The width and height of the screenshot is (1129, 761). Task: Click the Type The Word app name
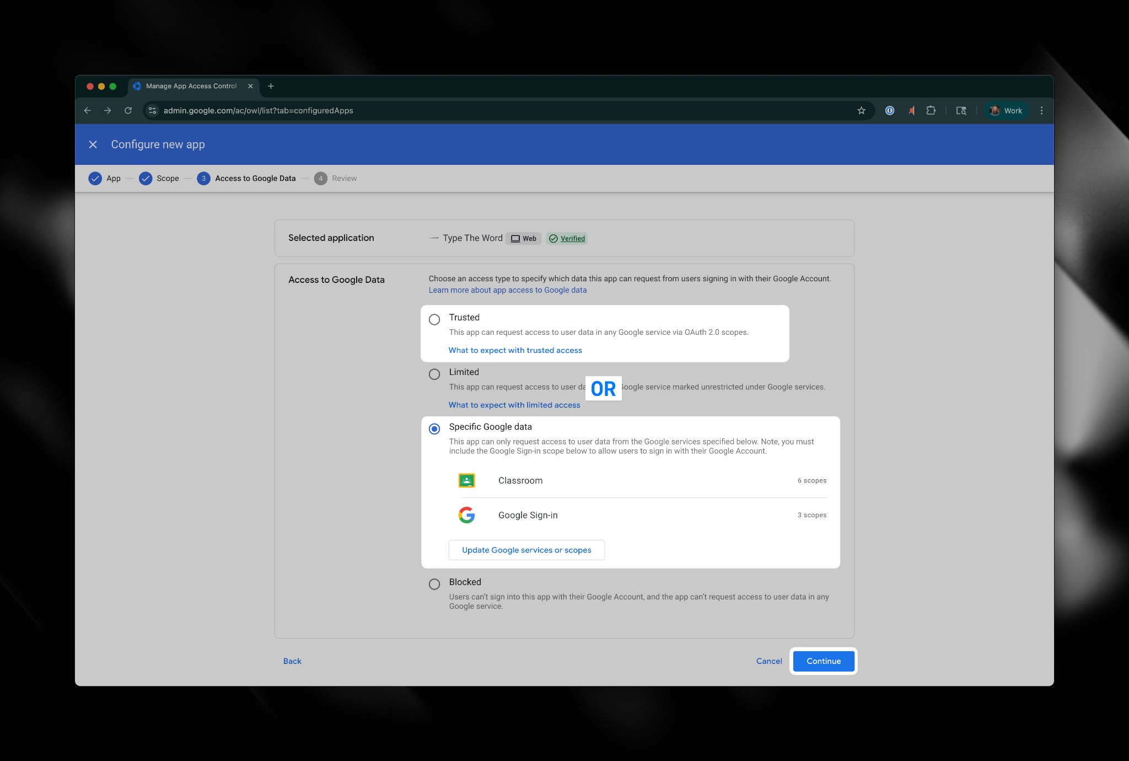[x=472, y=238]
